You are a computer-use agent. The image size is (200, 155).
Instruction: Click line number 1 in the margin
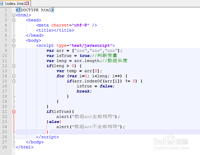(6, 10)
